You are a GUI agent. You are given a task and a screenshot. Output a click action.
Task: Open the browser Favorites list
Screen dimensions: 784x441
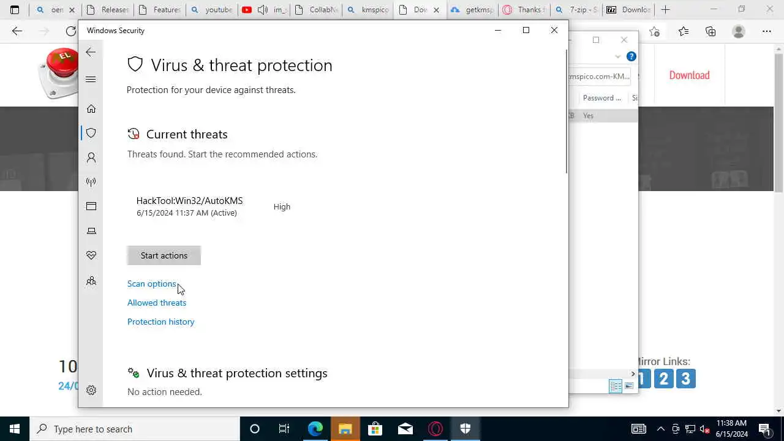(684, 31)
